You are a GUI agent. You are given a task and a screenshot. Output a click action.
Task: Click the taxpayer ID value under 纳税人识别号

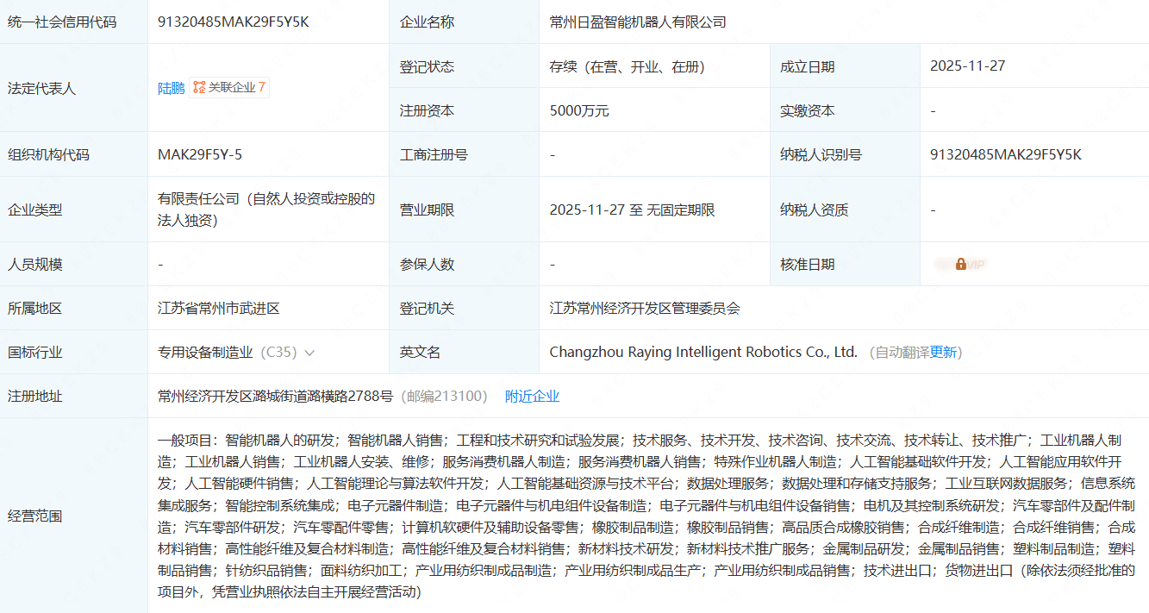click(x=1005, y=155)
